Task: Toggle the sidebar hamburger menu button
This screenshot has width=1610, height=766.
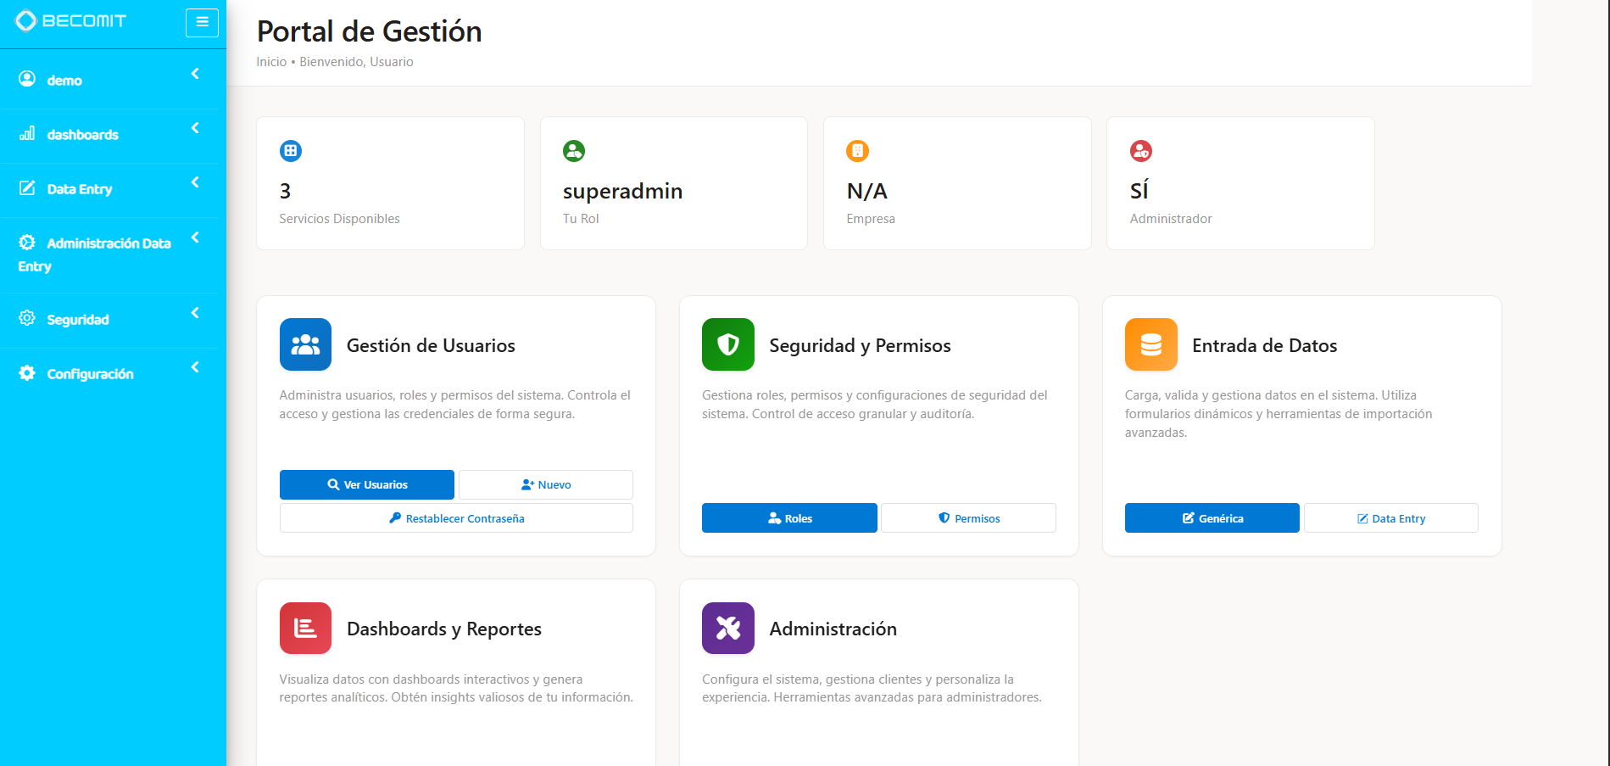Action: (x=202, y=22)
